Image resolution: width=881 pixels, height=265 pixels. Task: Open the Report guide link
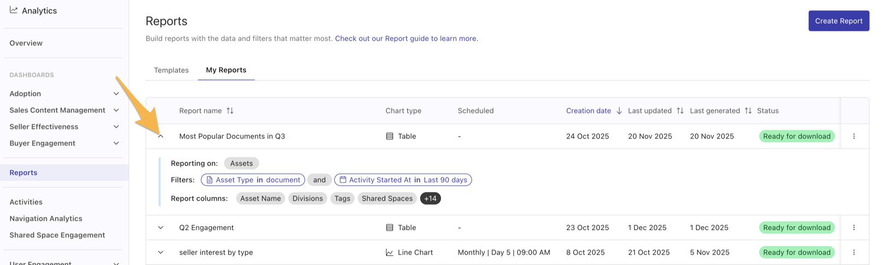point(406,38)
